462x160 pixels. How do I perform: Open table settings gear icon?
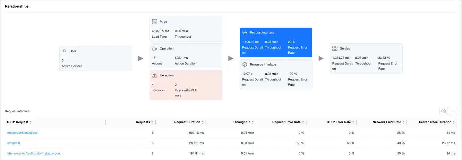[443, 111]
